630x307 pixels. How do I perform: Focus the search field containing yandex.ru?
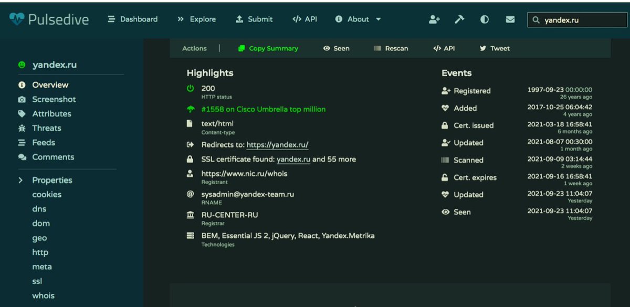577,20
